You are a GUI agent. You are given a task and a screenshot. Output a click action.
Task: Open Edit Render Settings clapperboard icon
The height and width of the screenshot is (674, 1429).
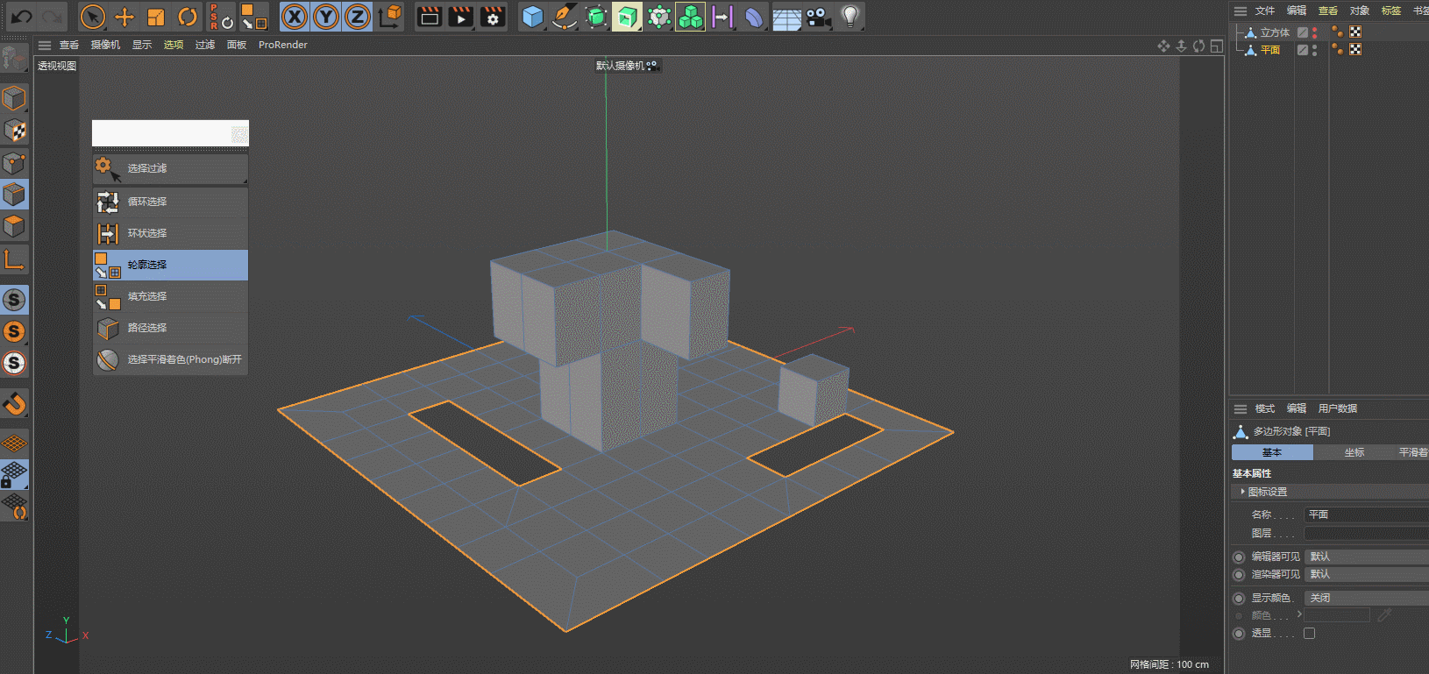tap(493, 17)
